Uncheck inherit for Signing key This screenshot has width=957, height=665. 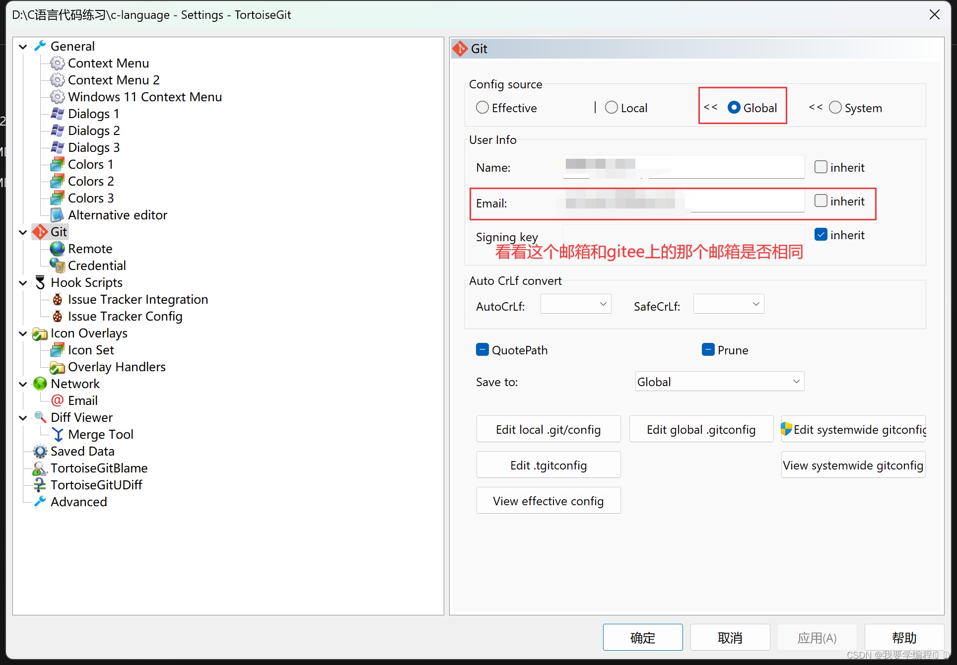(821, 235)
